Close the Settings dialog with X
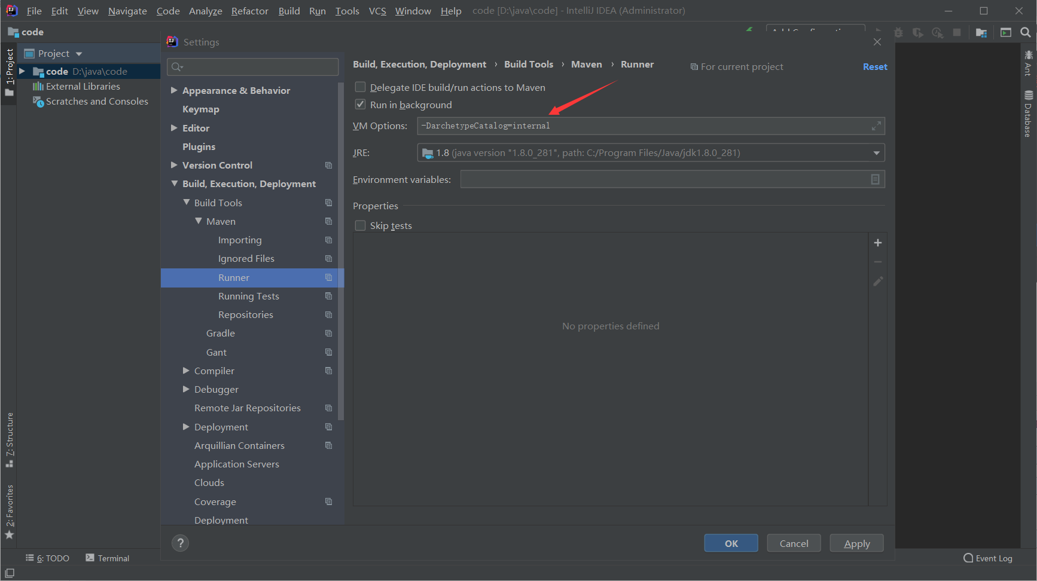The height and width of the screenshot is (581, 1037). click(x=877, y=42)
